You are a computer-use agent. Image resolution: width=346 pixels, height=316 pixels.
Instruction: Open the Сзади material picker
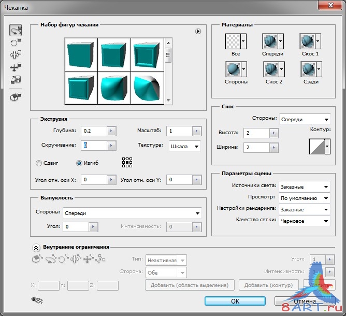(x=311, y=69)
